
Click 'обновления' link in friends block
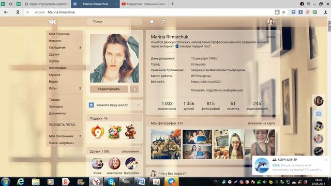point(130,151)
